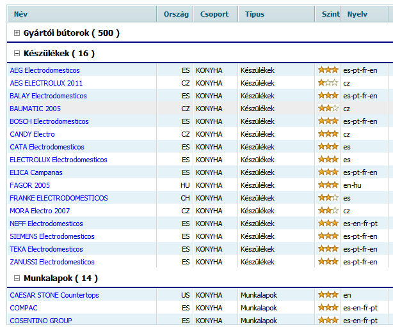Screen dimensions: 393x327
Task: Click the star rating for FRANKE ELECTRODOMESTICOS
Action: (x=328, y=197)
